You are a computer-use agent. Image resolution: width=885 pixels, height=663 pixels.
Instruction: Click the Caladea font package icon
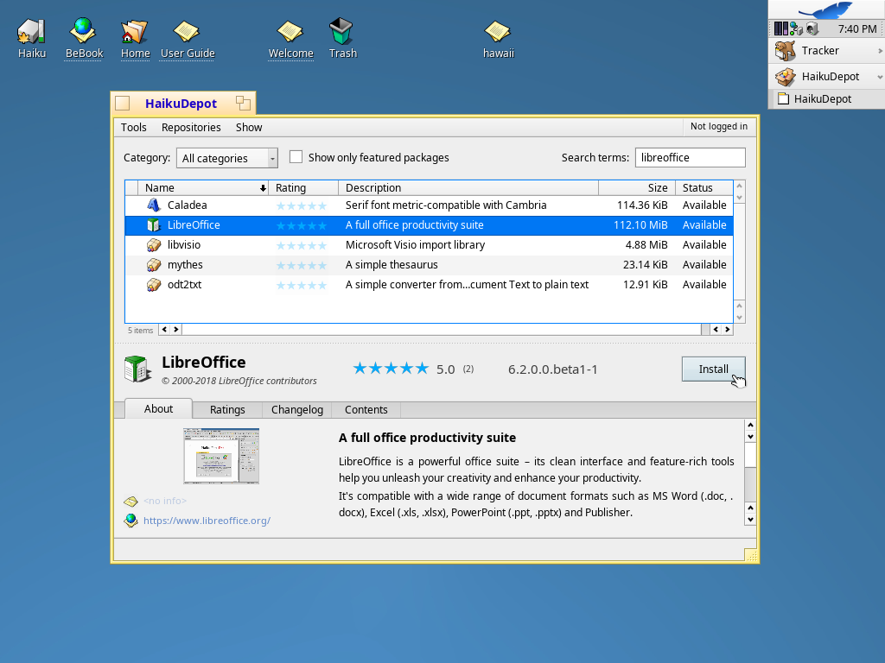(x=154, y=205)
